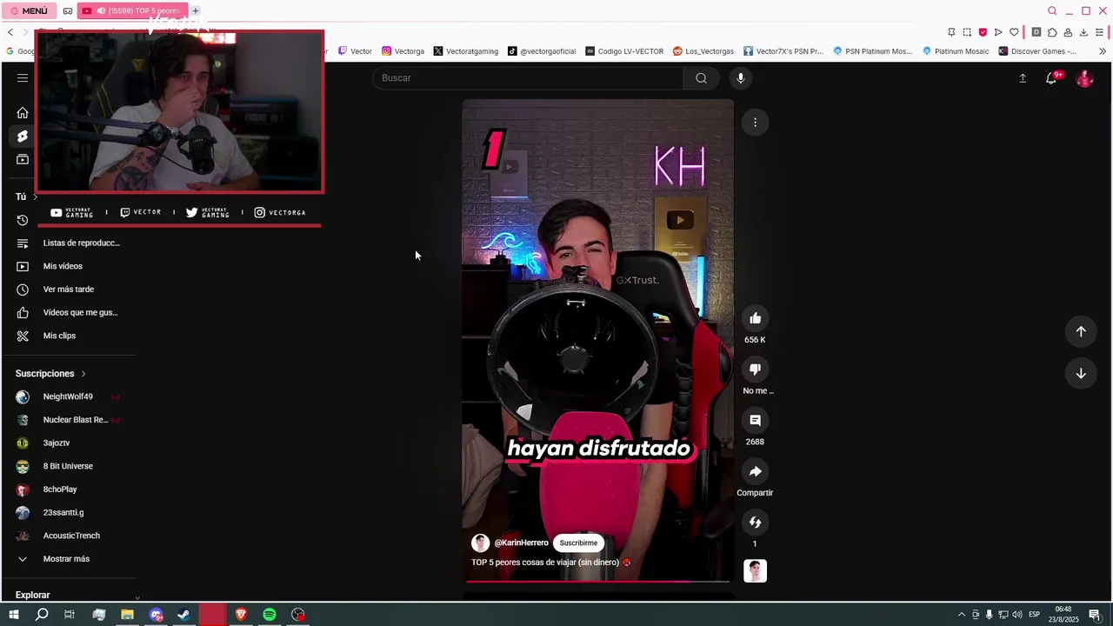Open Los_Vectorgas Reddit bookmark

(x=703, y=51)
